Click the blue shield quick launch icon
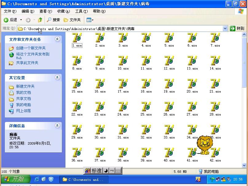 pyautogui.click(x=51, y=179)
